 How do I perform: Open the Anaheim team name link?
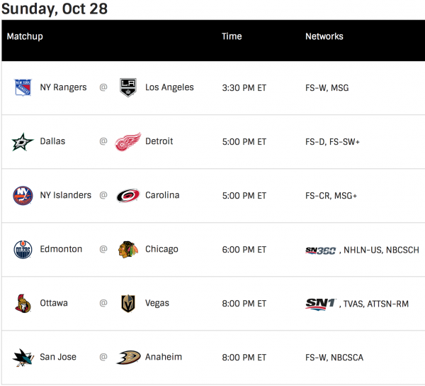[x=164, y=358]
